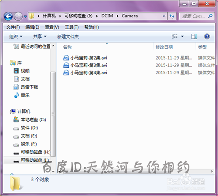Open the view options dropdown arrow
The height and width of the screenshot is (196, 218).
pos(182,37)
